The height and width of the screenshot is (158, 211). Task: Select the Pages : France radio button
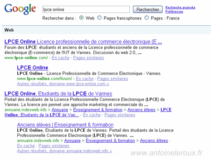click(x=146, y=18)
